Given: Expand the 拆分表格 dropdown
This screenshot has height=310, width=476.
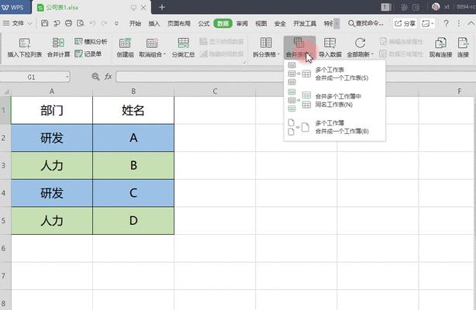Looking at the screenshot, I should [x=277, y=55].
